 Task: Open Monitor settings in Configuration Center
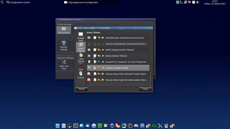64,46
